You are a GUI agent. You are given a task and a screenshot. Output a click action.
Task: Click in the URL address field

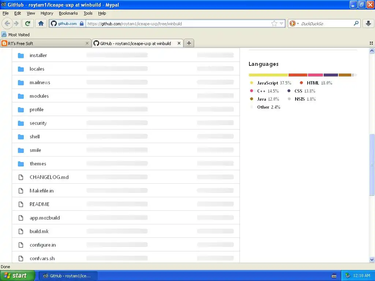178,23
